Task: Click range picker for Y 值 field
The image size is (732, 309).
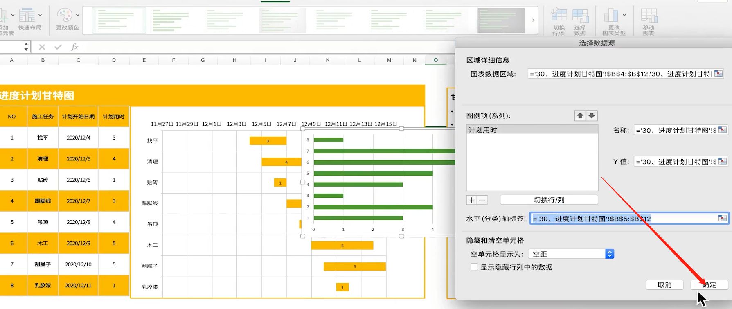Action: [x=723, y=161]
